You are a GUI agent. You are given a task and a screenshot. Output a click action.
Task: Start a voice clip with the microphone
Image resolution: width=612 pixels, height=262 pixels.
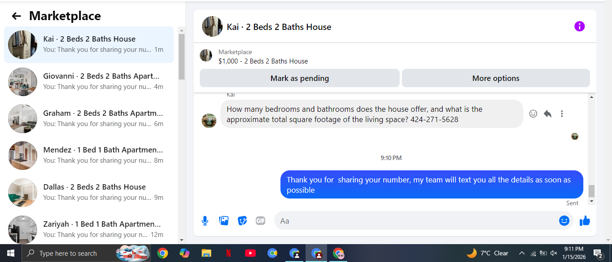click(205, 220)
